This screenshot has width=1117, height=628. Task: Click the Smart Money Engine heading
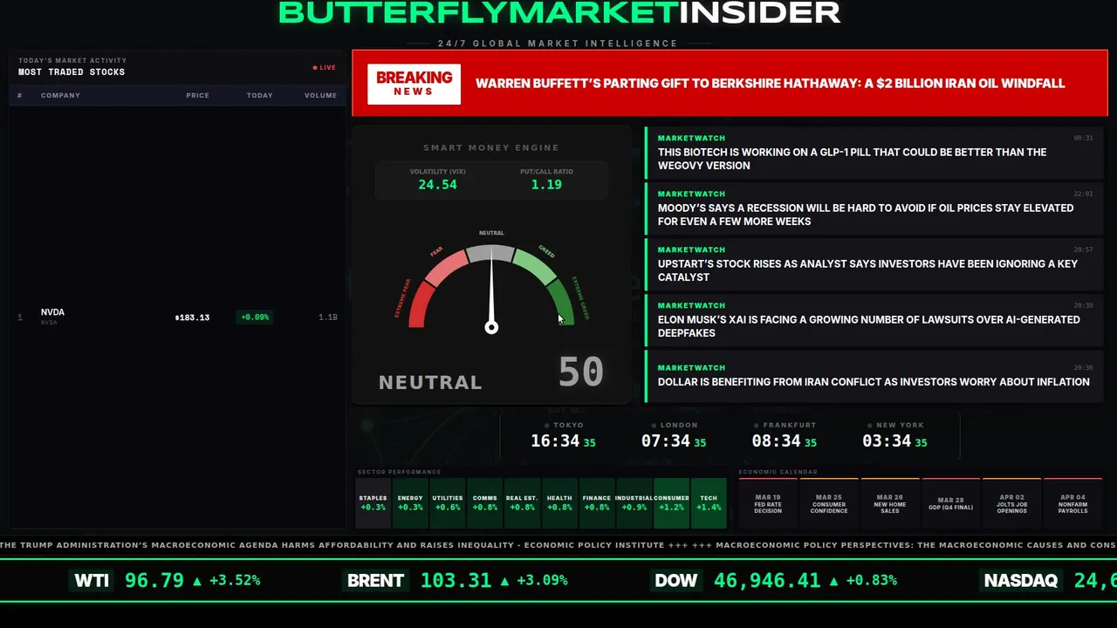[x=491, y=147]
